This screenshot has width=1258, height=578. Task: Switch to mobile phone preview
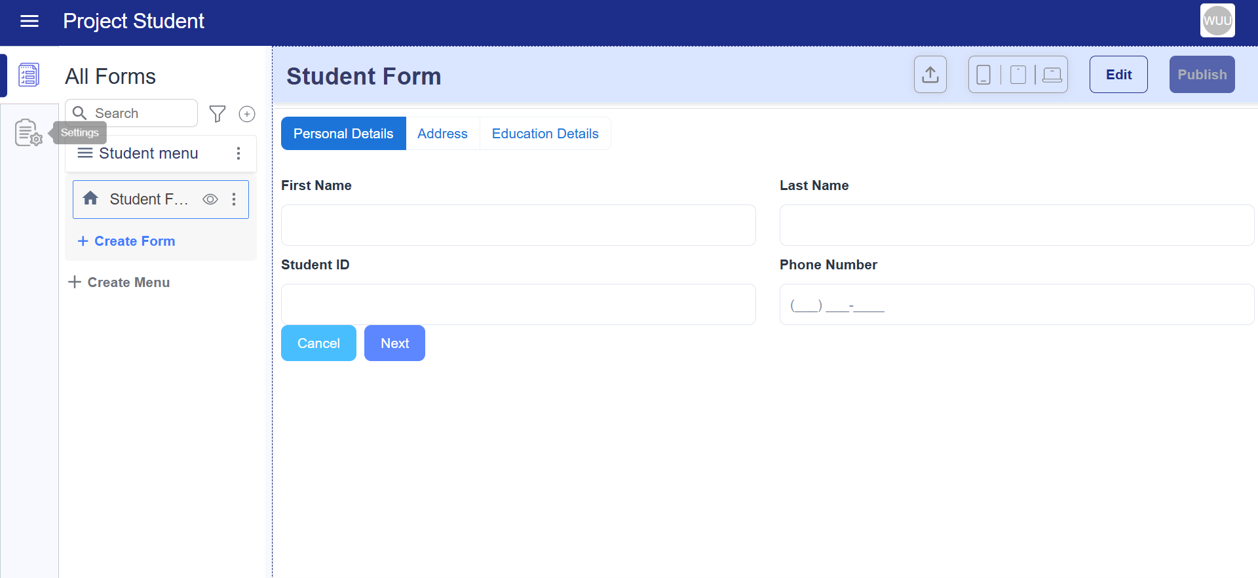coord(983,75)
